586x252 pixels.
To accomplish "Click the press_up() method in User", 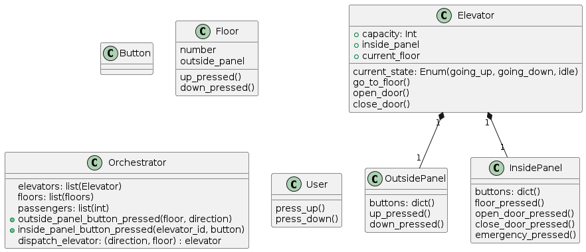I will coord(300,208).
